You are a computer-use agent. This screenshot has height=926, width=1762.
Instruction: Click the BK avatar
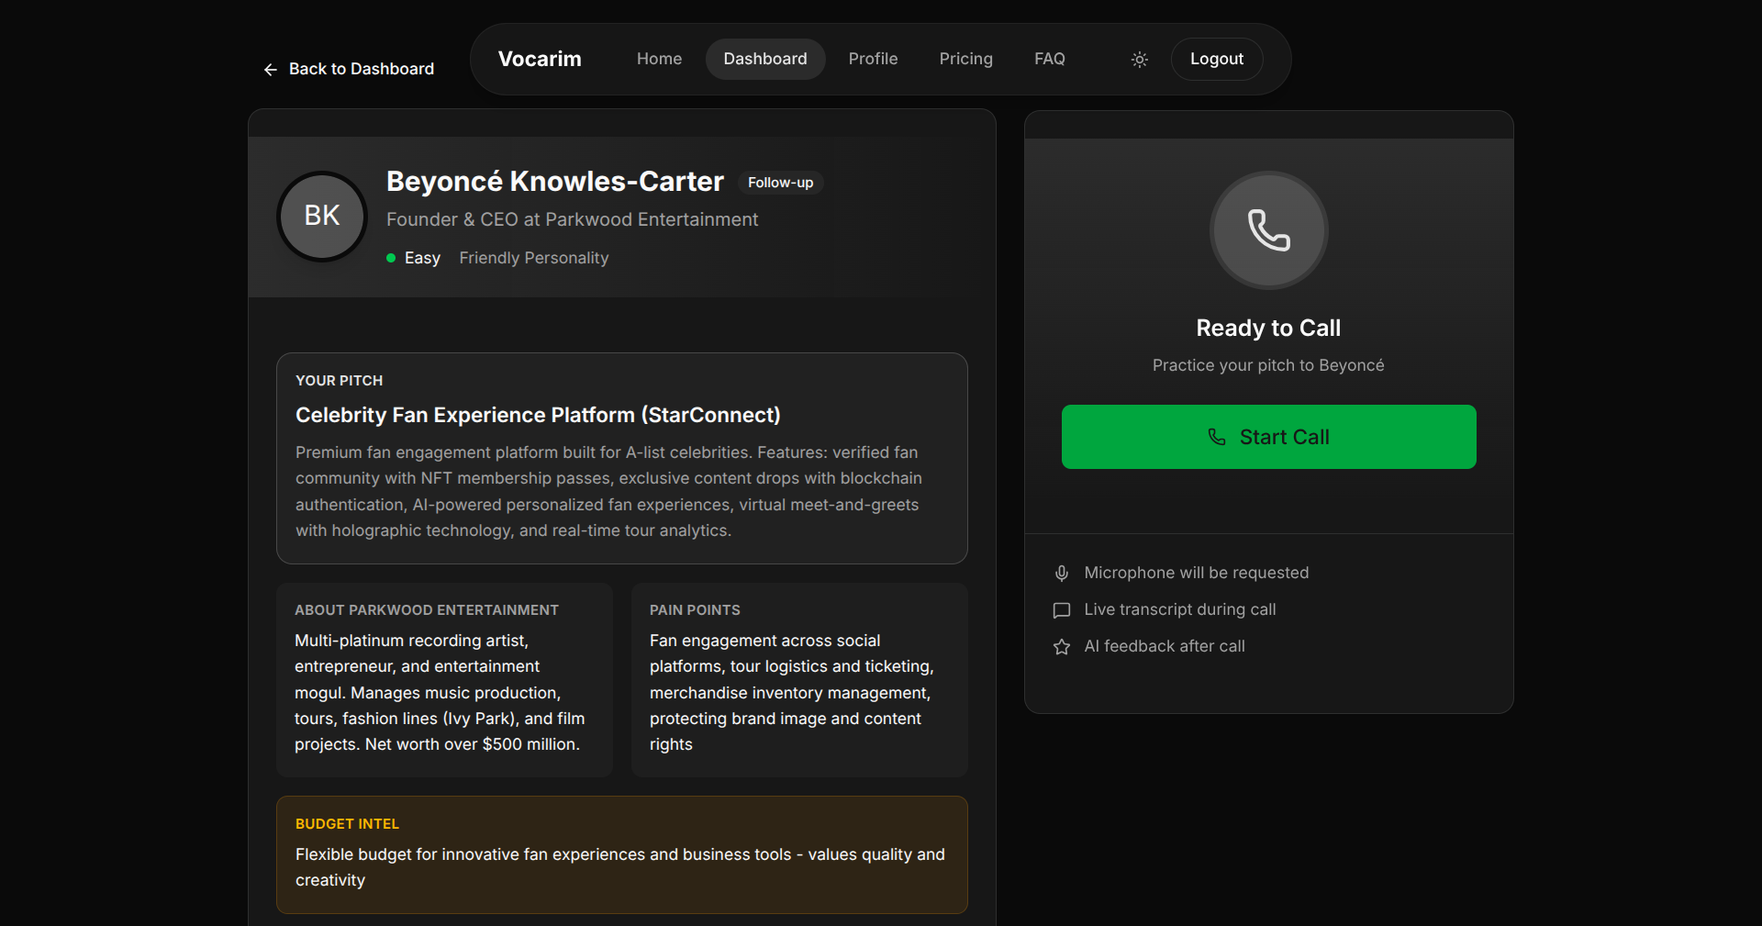tap(322, 217)
